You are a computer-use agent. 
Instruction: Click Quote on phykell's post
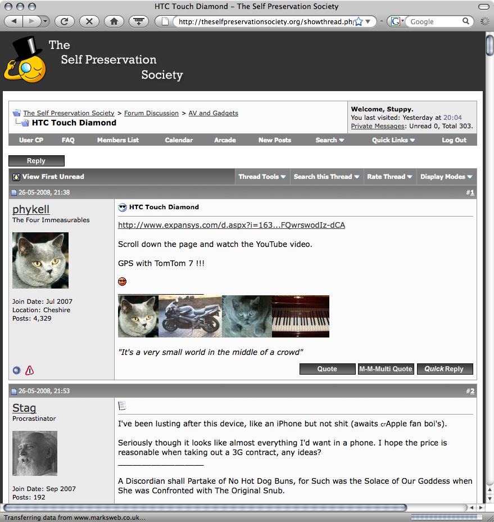point(327,369)
